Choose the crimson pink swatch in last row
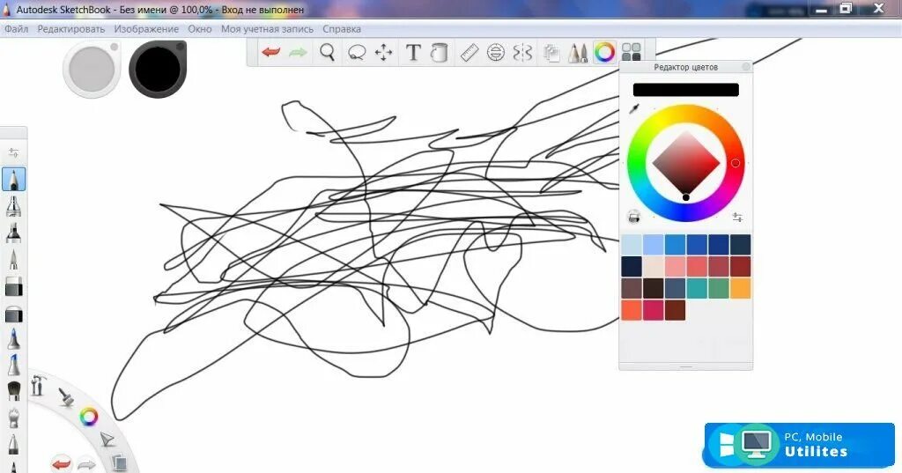This screenshot has width=902, height=473. tap(653, 310)
